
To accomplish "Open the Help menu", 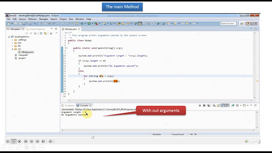I will click(x=89, y=19).
